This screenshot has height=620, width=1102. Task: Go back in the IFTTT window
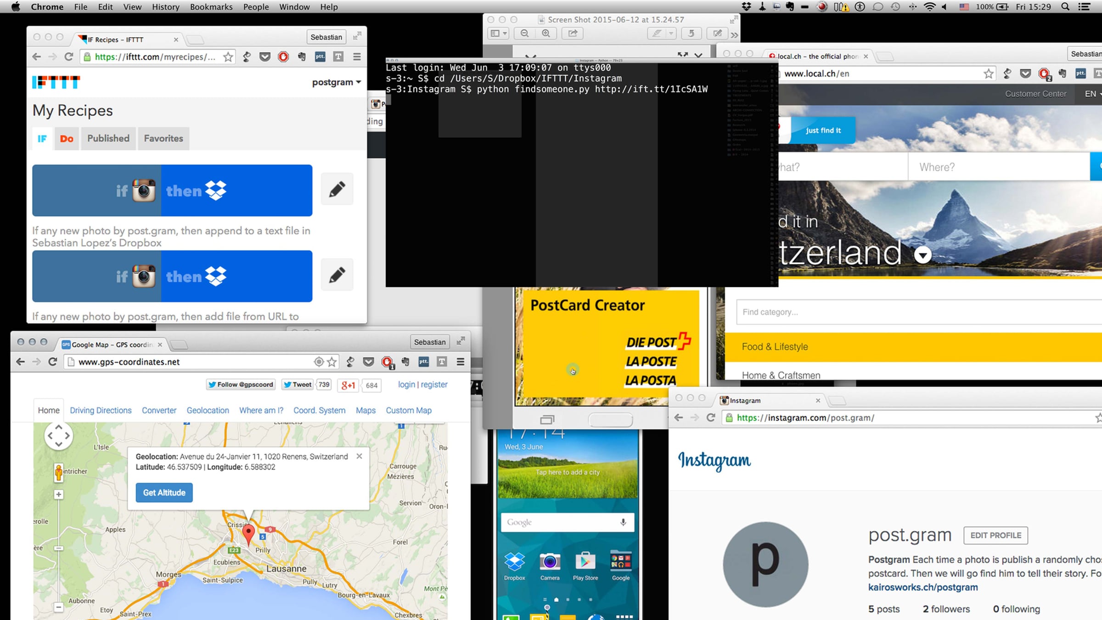[37, 57]
